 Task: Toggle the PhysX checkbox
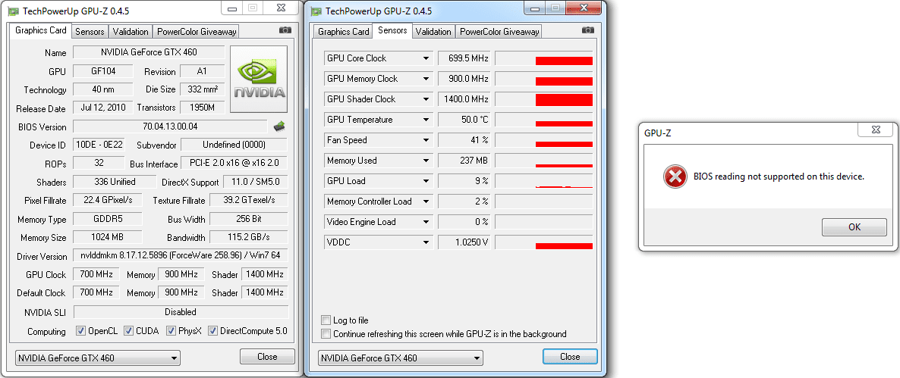pyautogui.click(x=171, y=331)
